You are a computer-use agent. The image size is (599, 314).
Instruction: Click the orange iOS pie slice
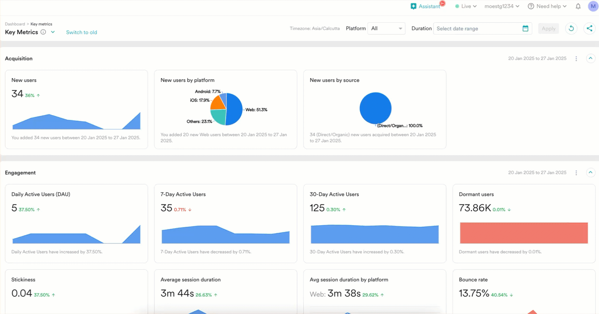click(218, 104)
